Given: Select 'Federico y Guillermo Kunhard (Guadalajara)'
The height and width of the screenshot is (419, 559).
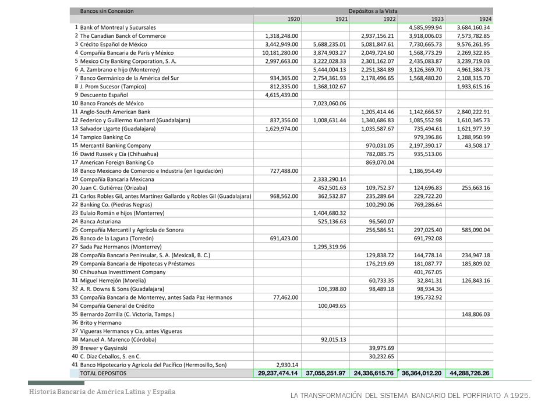Looking at the screenshot, I should (135, 120).
